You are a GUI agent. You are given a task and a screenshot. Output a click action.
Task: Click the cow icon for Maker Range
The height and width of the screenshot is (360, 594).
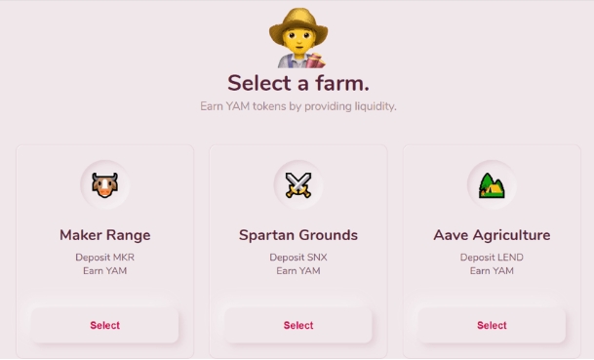point(105,185)
